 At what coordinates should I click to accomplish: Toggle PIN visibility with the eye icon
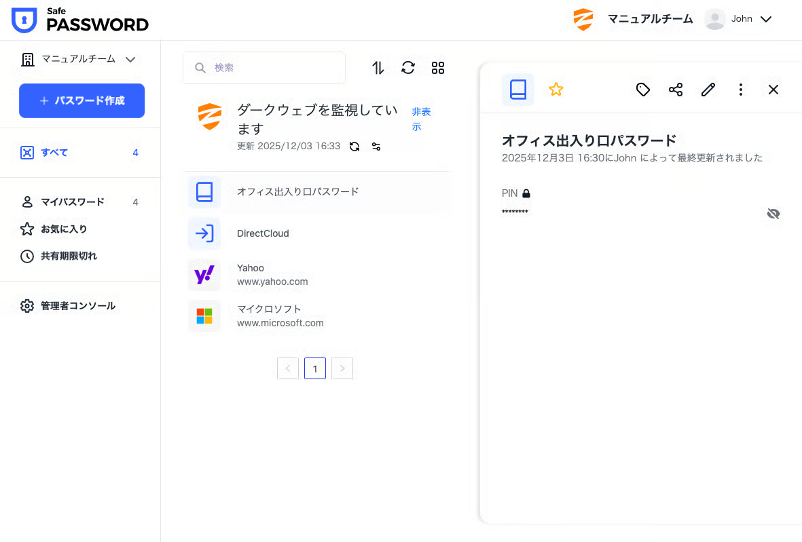(x=773, y=214)
